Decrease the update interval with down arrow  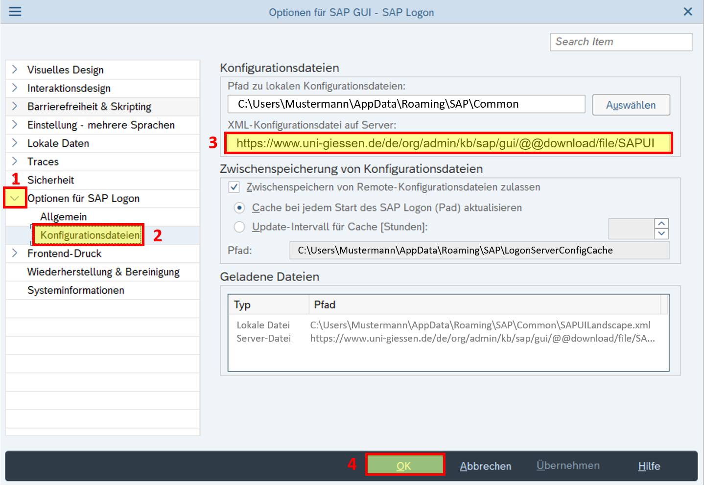(661, 233)
